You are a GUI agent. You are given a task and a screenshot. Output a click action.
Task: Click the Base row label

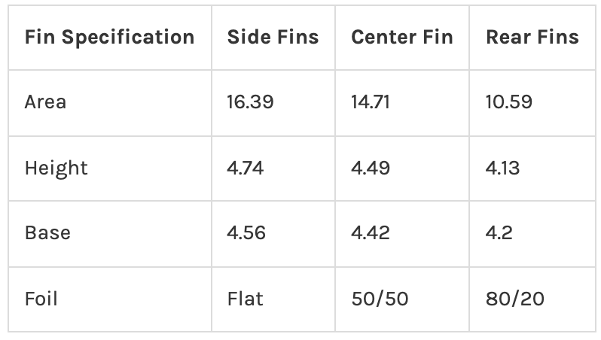(x=47, y=232)
